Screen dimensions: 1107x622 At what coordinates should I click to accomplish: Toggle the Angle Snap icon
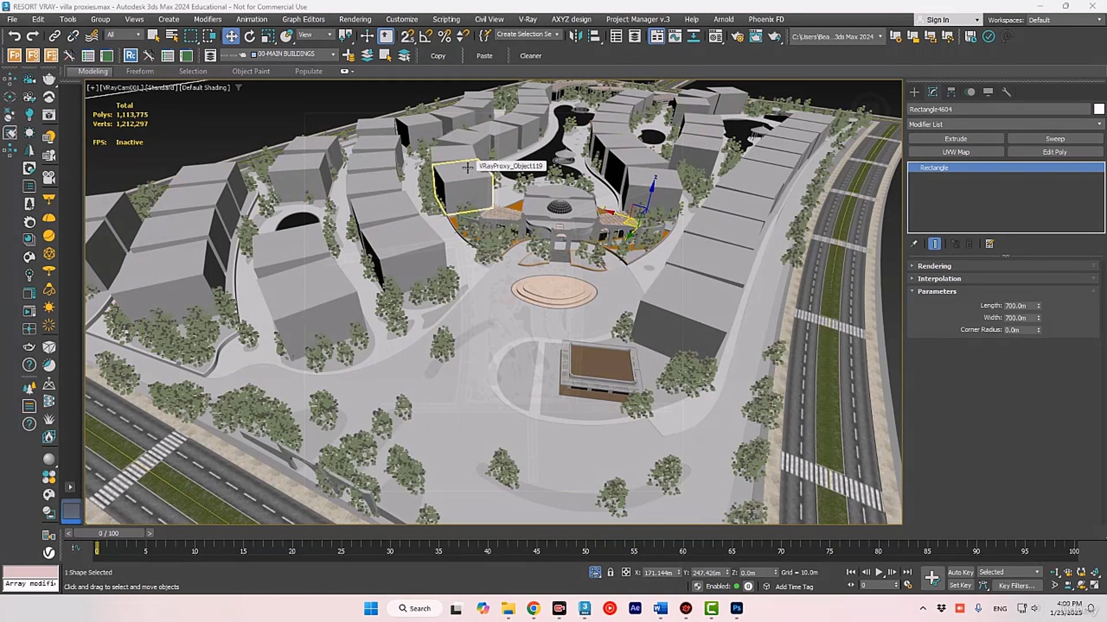point(426,36)
